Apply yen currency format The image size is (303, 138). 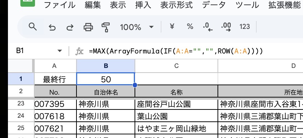click(172, 26)
